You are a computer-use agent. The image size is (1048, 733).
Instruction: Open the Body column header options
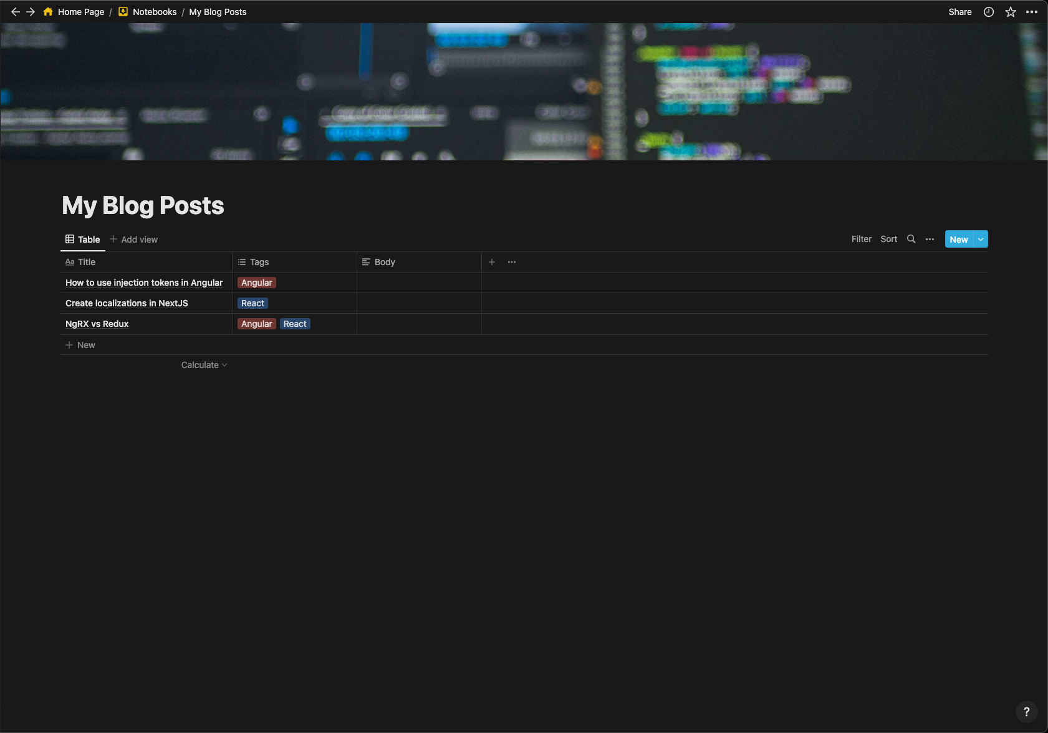coord(384,262)
